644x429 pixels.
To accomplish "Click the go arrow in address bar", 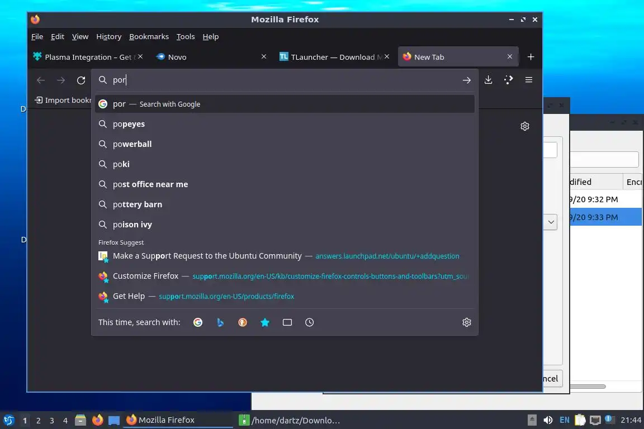I will click(467, 80).
